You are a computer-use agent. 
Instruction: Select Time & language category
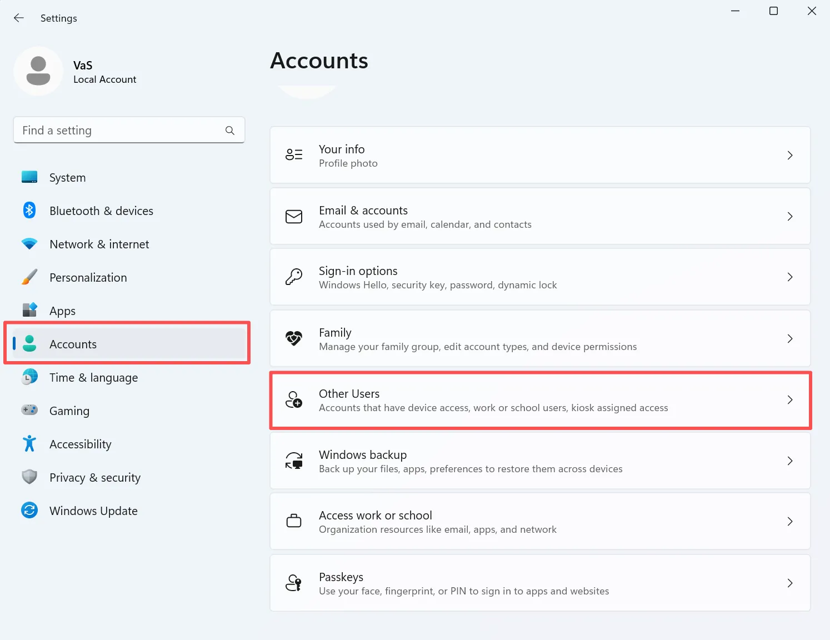93,378
